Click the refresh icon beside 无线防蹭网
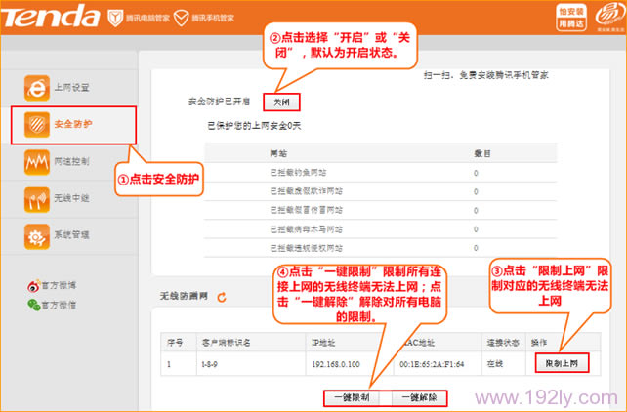This screenshot has width=627, height=412. coord(222,296)
